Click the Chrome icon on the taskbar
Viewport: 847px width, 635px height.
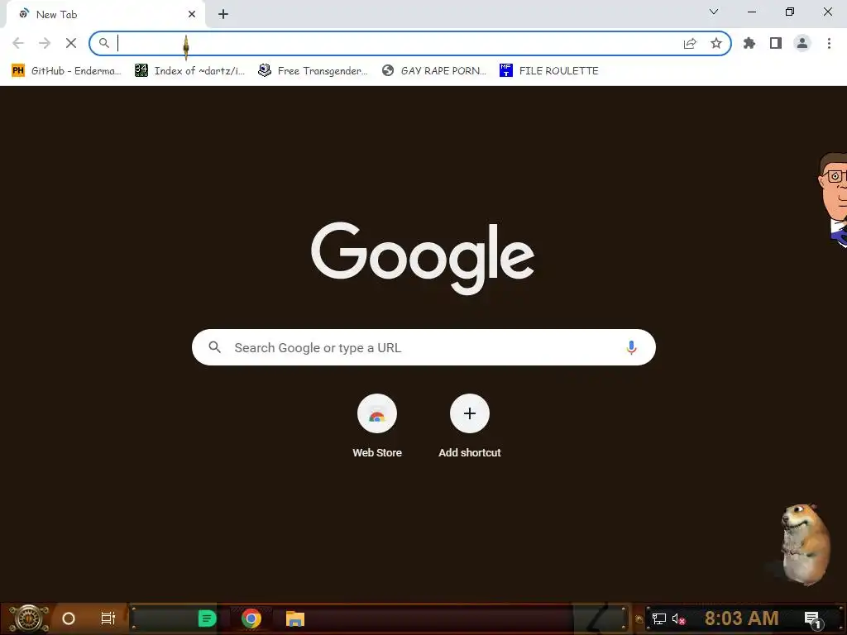pyautogui.click(x=251, y=618)
